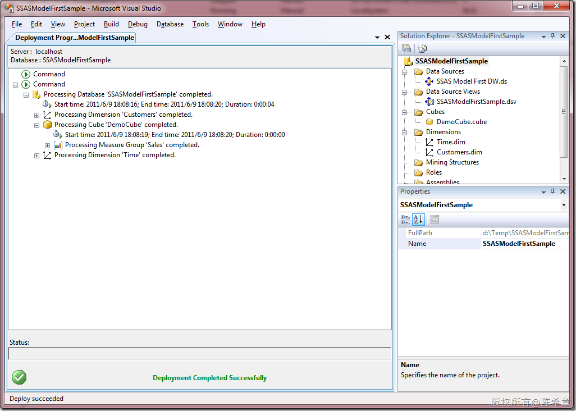This screenshot has height=411, width=576.
Task: Toggle auto-hide pin on Properties panel
Action: pyautogui.click(x=553, y=191)
